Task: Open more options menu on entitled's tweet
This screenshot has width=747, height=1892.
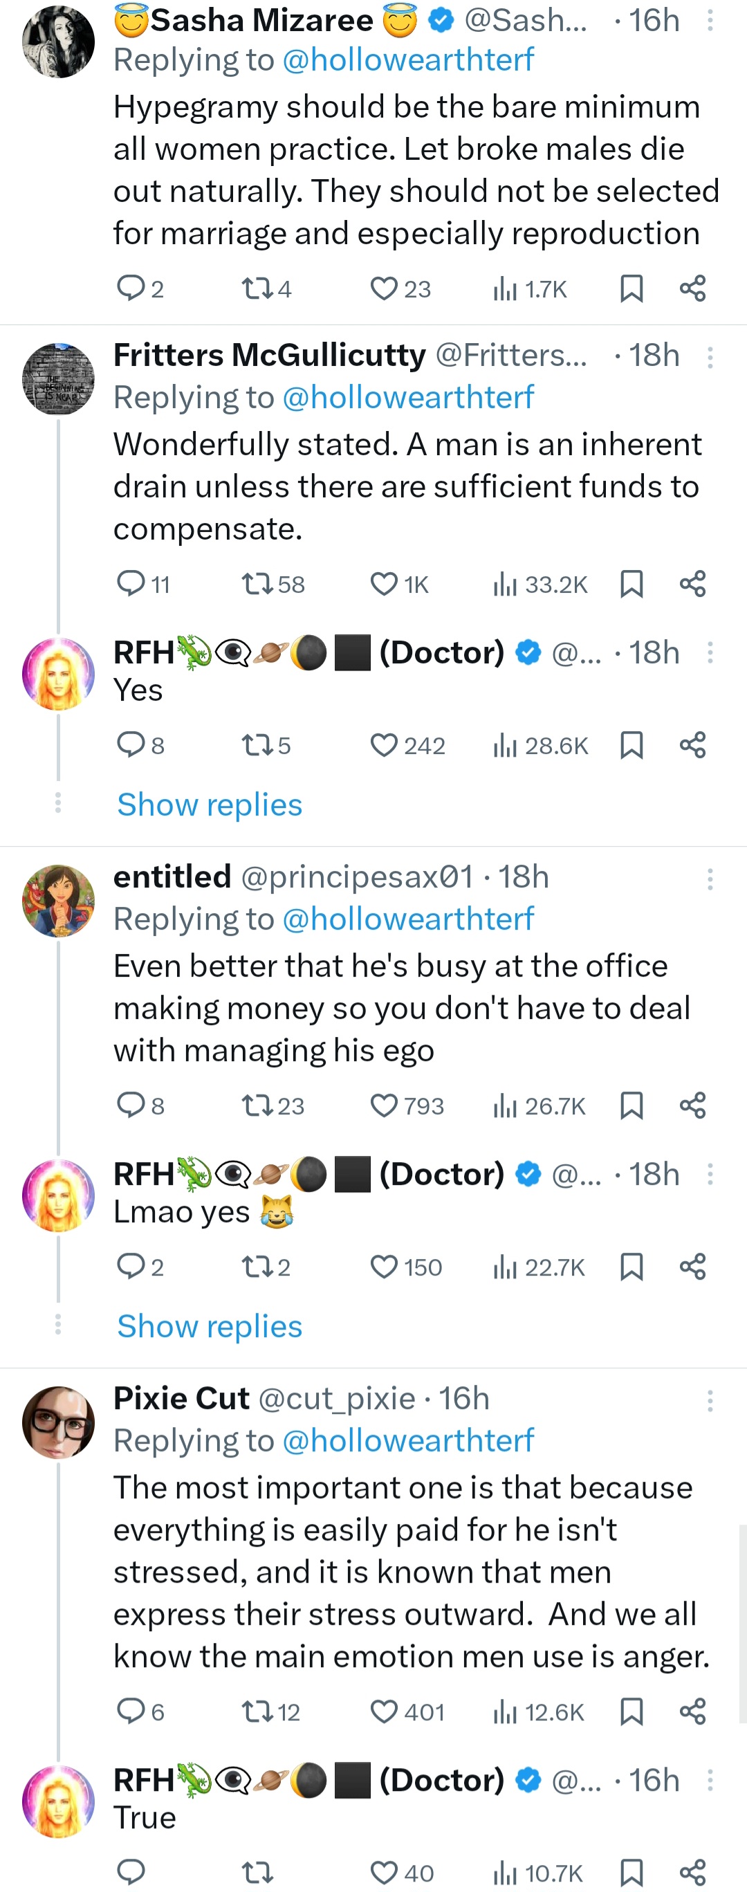Action: pos(710,879)
